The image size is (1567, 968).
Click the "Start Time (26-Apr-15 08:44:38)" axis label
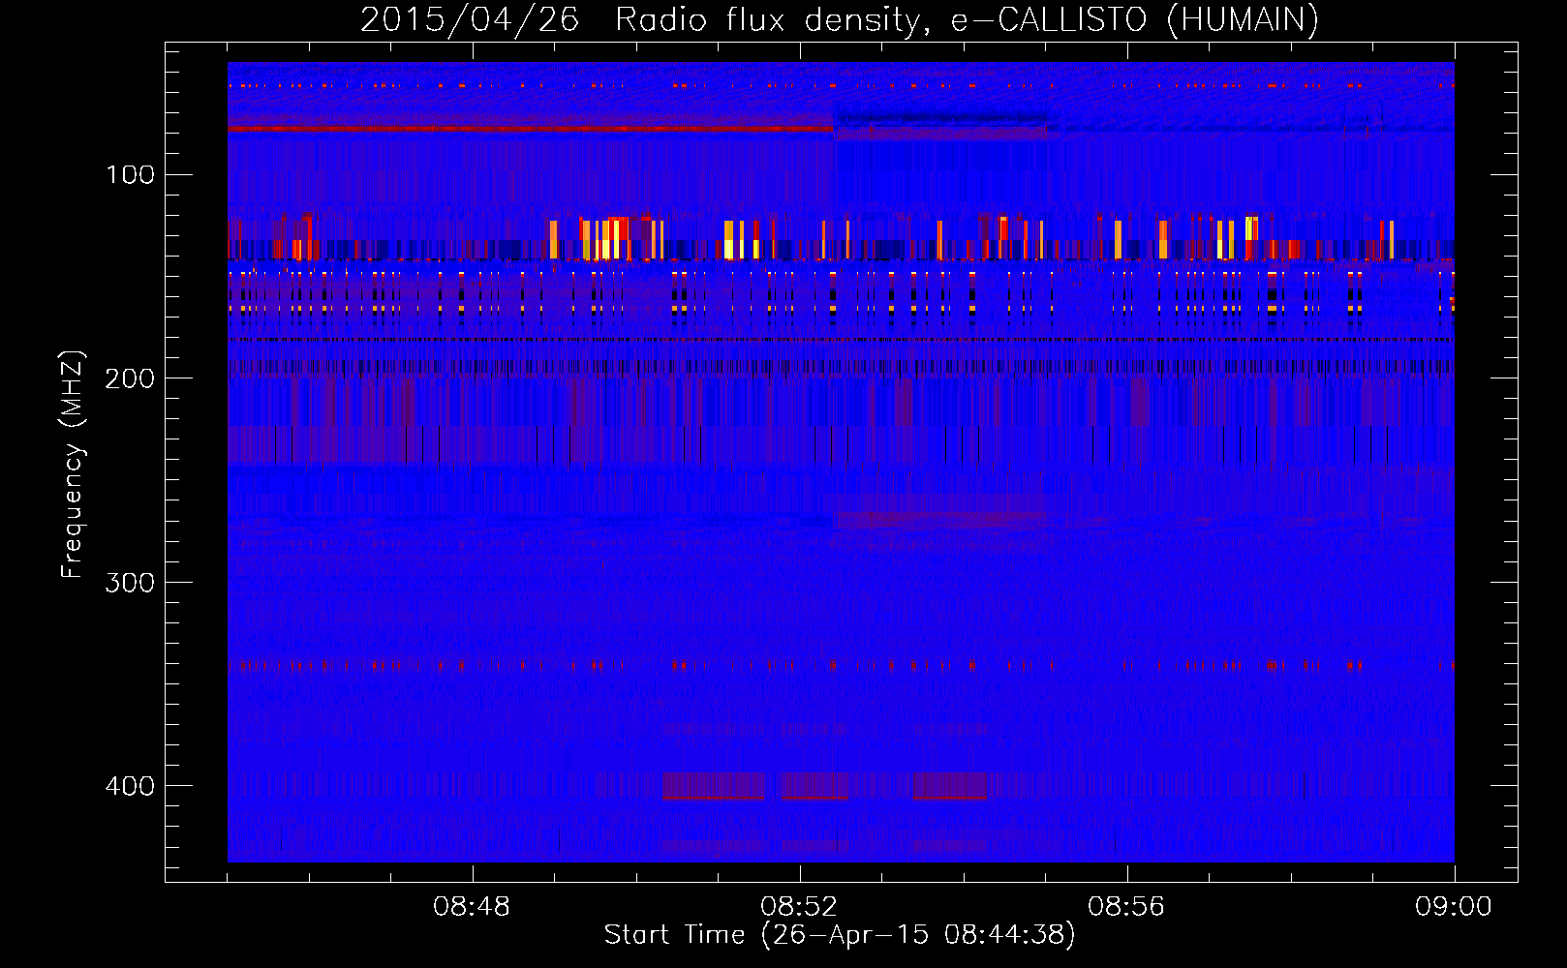pyautogui.click(x=840, y=935)
